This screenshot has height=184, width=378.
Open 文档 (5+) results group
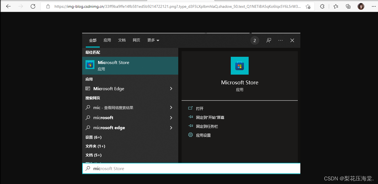94,155
